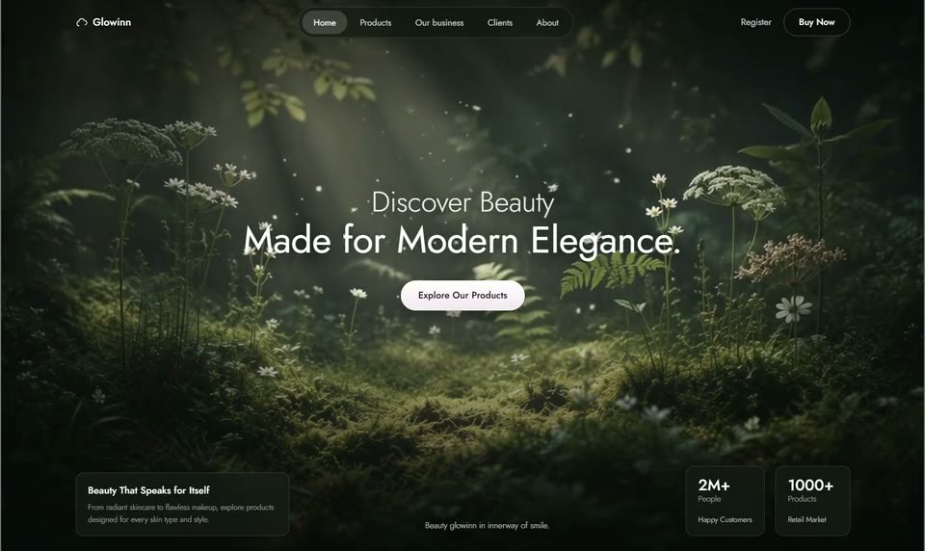Click the 1000+ products figure

(x=810, y=485)
